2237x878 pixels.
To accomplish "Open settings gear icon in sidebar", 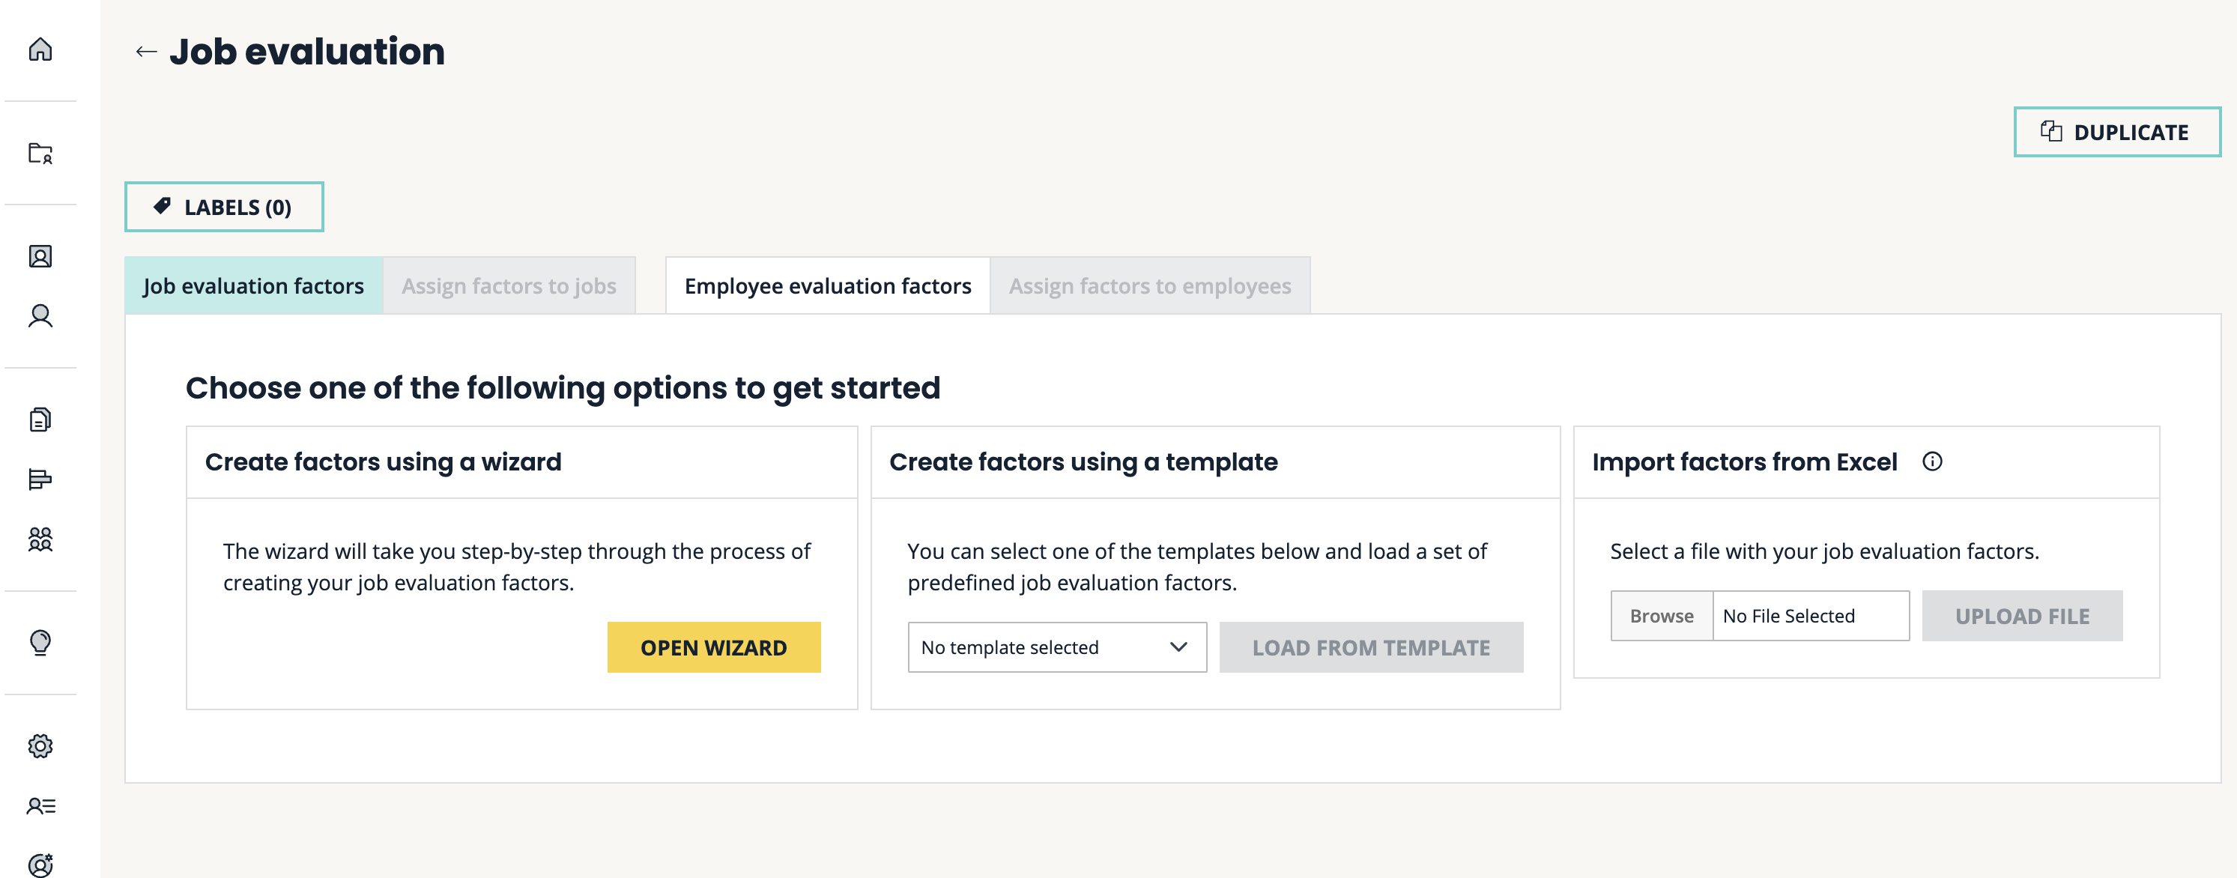I will tap(40, 746).
